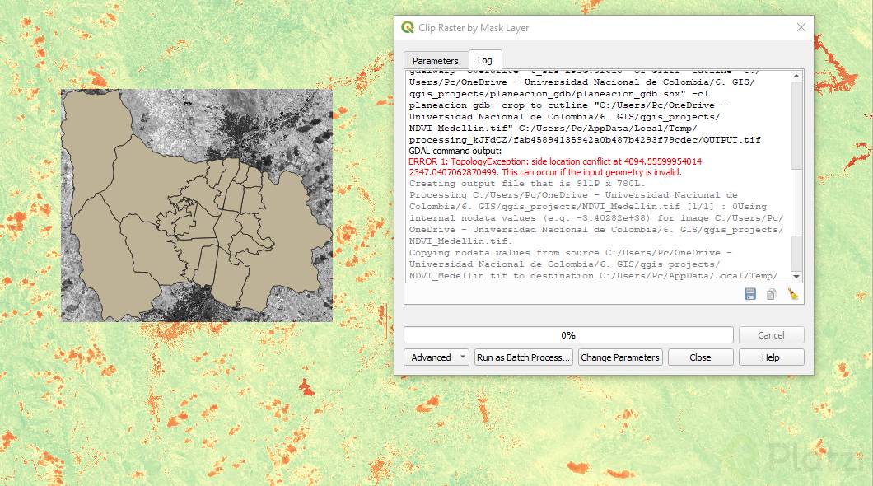Close the Clip Raster dialog with X
873x486 pixels.
point(801,27)
